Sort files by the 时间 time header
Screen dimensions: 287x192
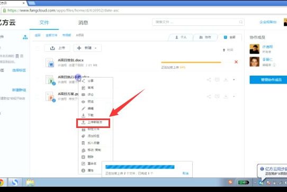[x=228, y=50]
